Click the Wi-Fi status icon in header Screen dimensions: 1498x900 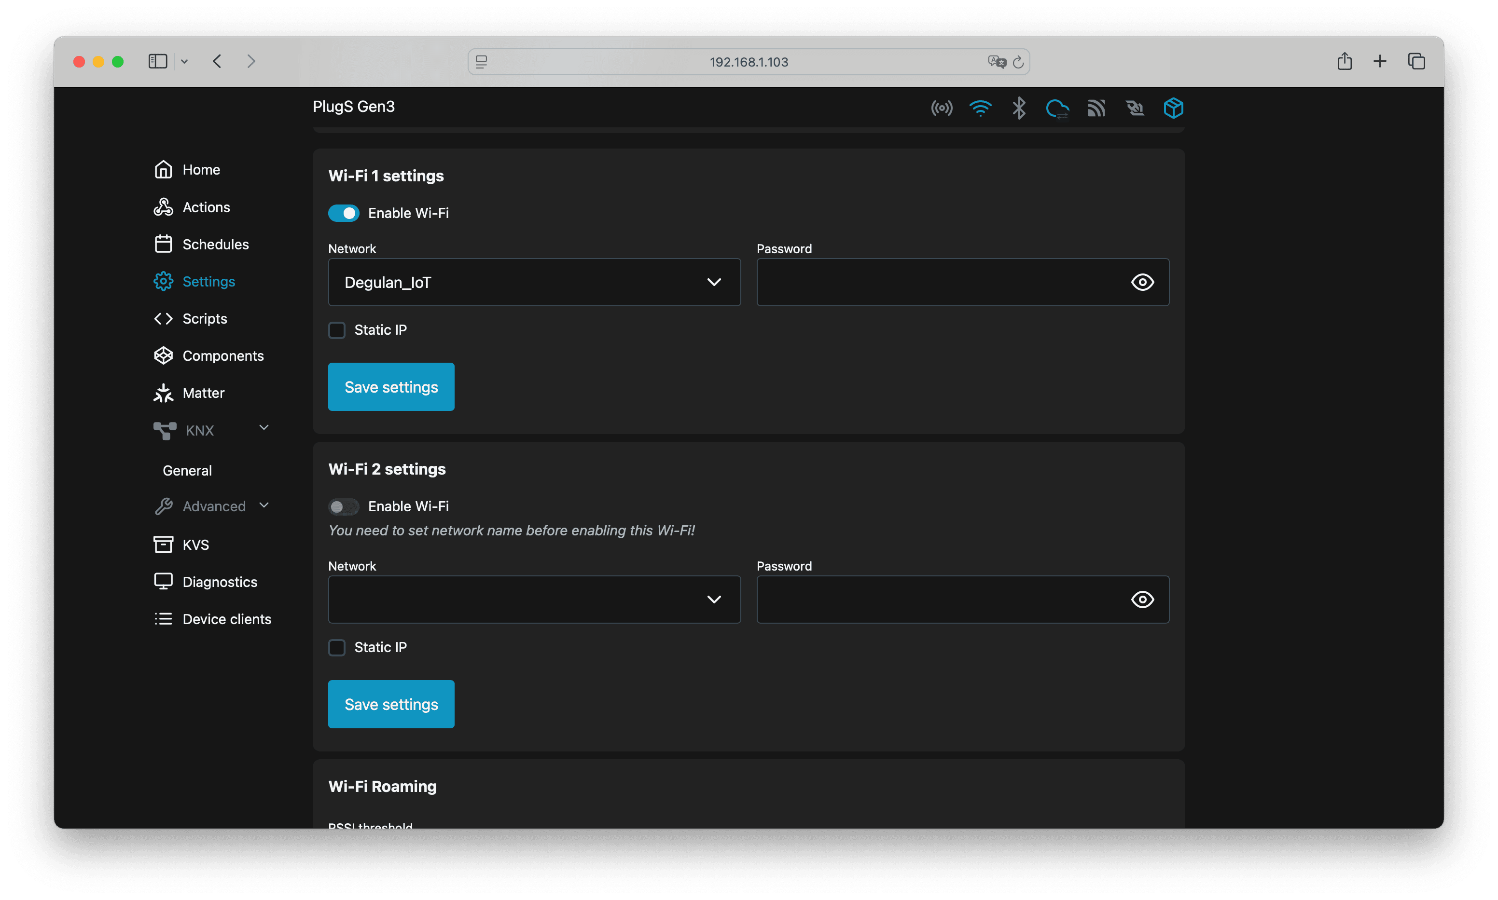[980, 109]
